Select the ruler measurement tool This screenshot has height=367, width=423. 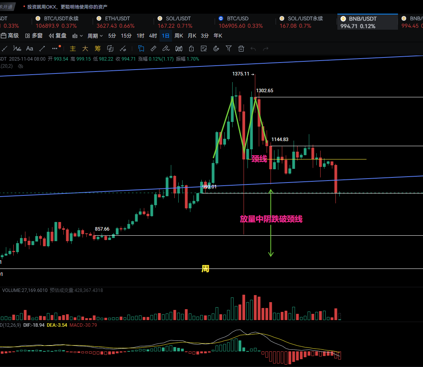point(153,48)
